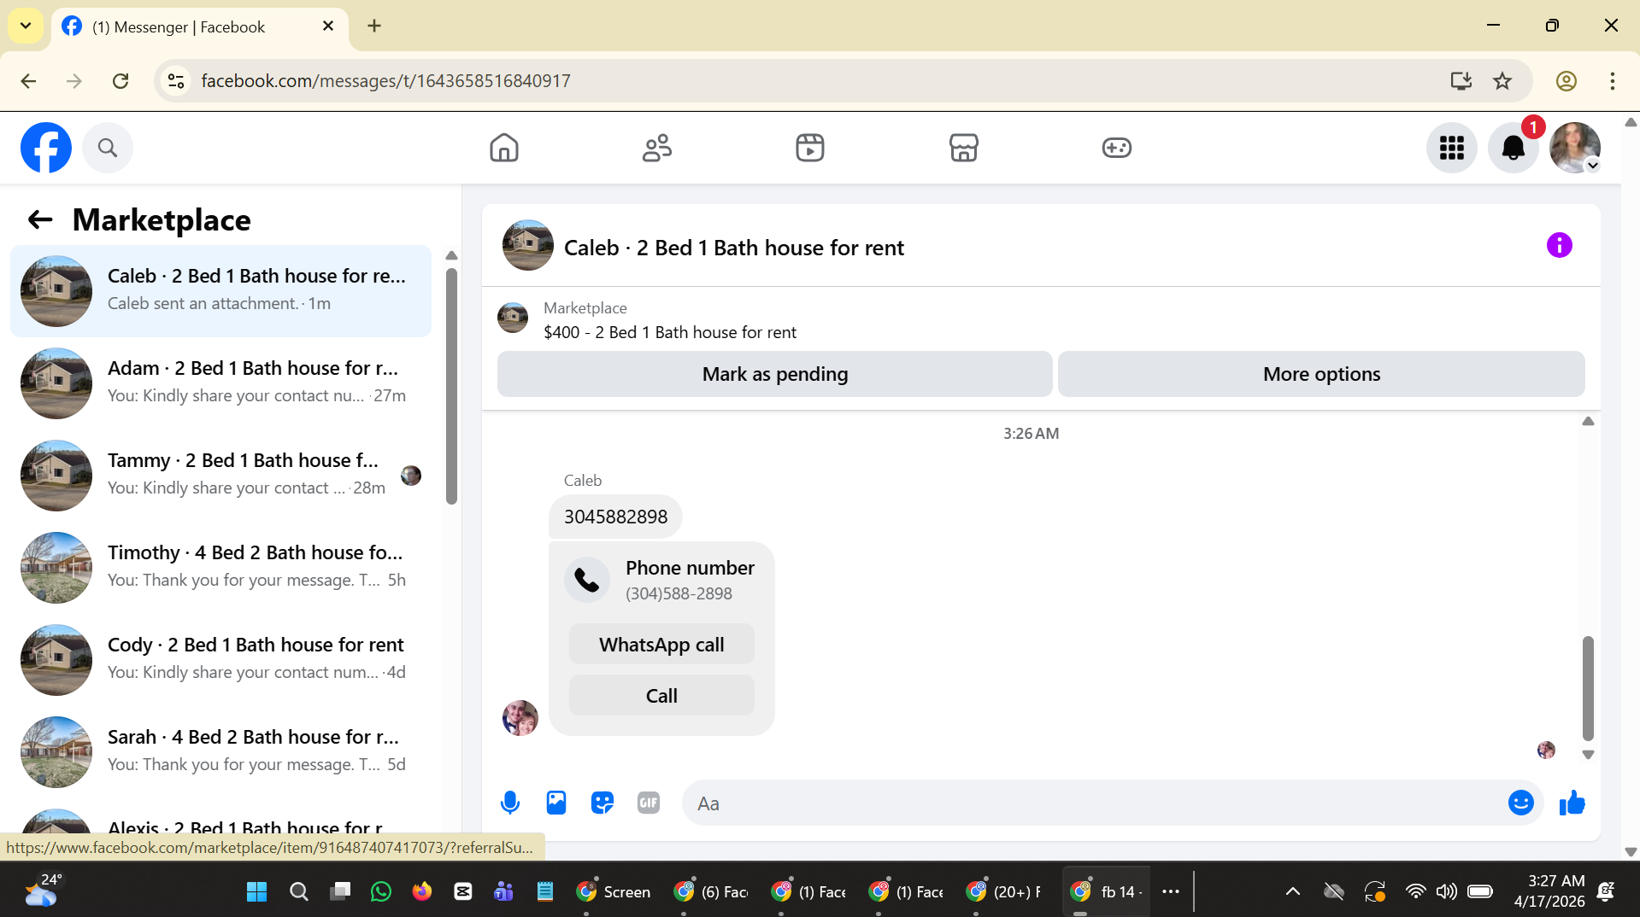Screen dimensions: 1640x917
Task: Open Timothy's 4 Bed 2 Bath conversation
Action: click(x=221, y=568)
